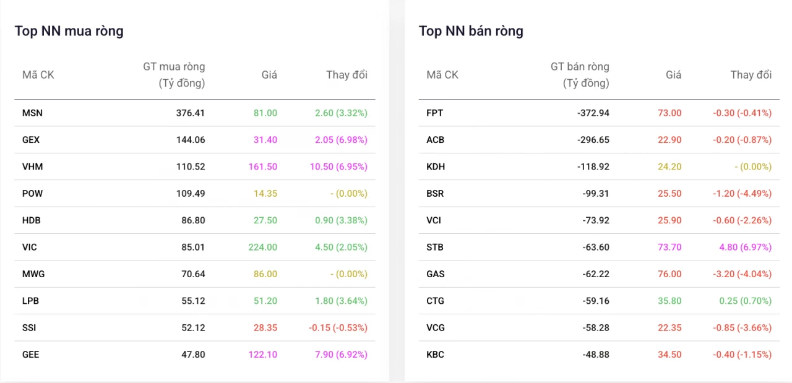Screen dimensions: 792x383
Task: Select GEX change 2.05 (6.98%)
Action: (x=341, y=140)
